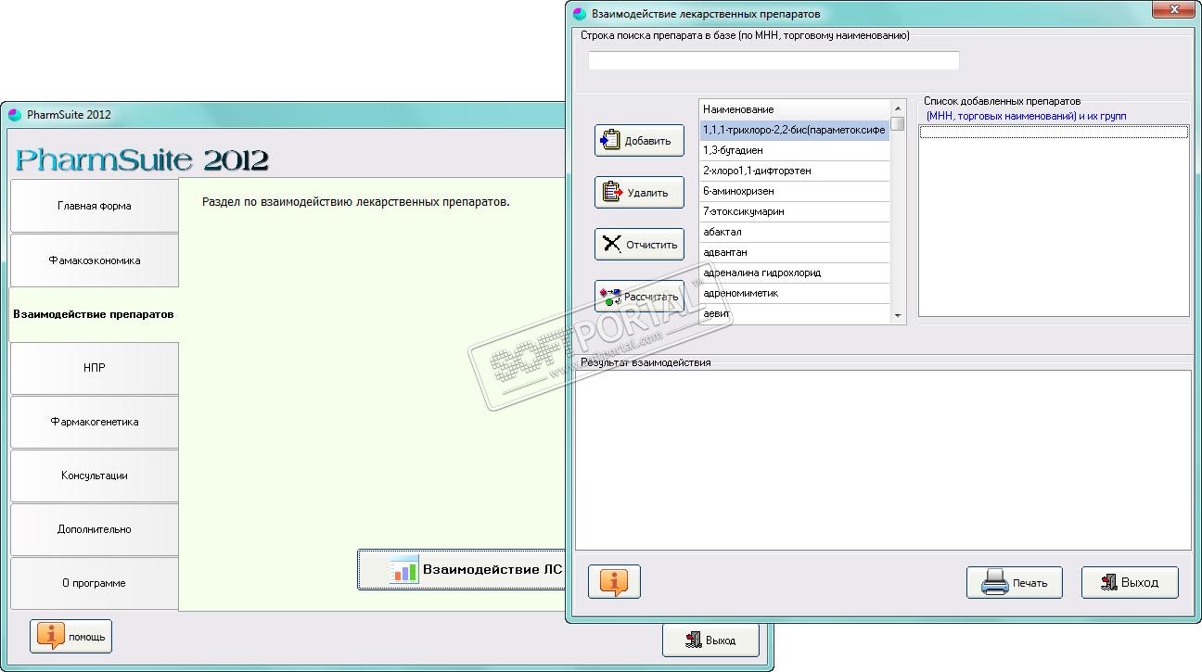Screen dimensions: 1202x672
Task: Switch to the Дополнительно tab
Action: pos(94,529)
